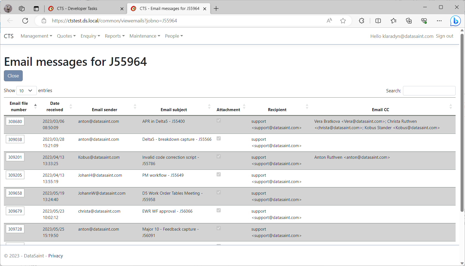Open email file 309038
The image size is (465, 266).
[x=15, y=139]
